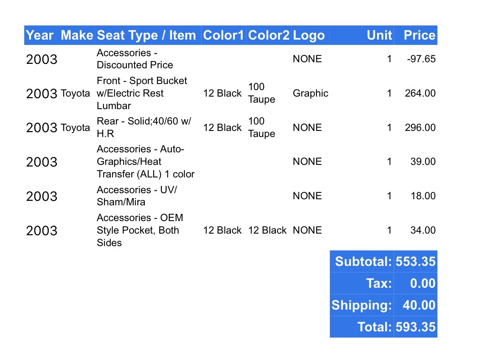Image resolution: width=491 pixels, height=350 pixels.
Task: Select the -97.65 discounted price cell
Action: tap(422, 59)
